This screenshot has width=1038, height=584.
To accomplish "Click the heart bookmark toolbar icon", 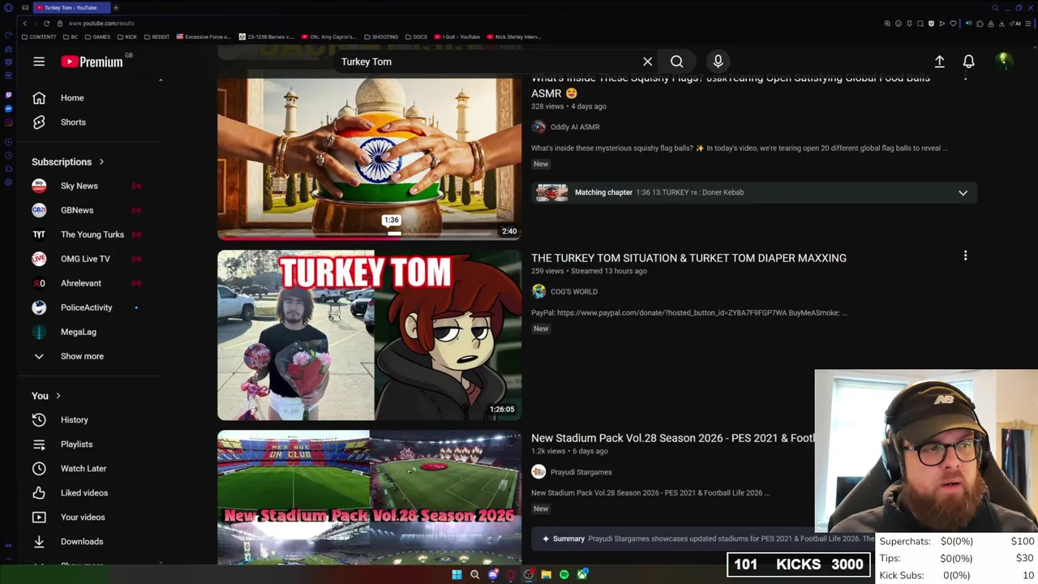I will tap(953, 24).
